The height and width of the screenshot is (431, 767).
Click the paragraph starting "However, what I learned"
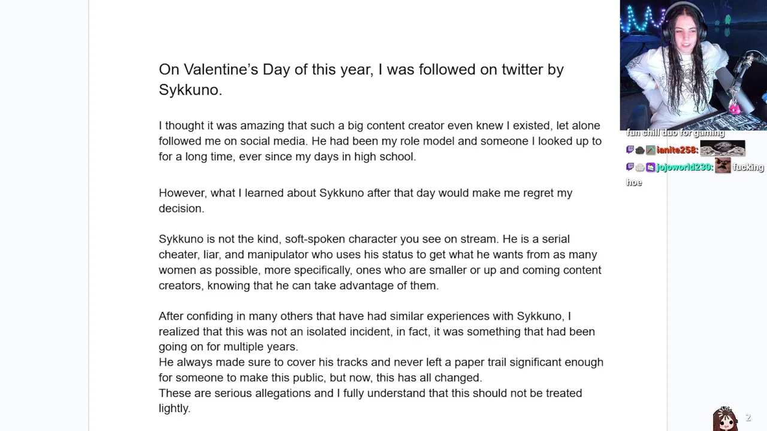click(x=366, y=201)
